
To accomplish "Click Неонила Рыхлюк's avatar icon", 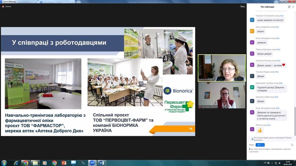I will pyautogui.click(x=252, y=65).
